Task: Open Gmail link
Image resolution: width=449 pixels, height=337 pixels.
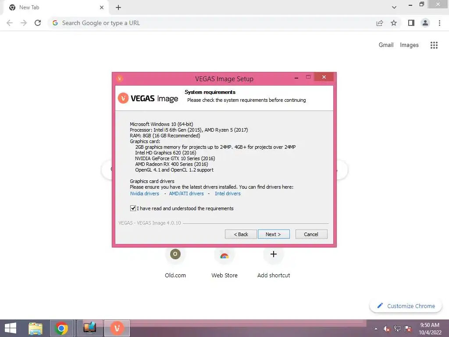Action: [386, 45]
